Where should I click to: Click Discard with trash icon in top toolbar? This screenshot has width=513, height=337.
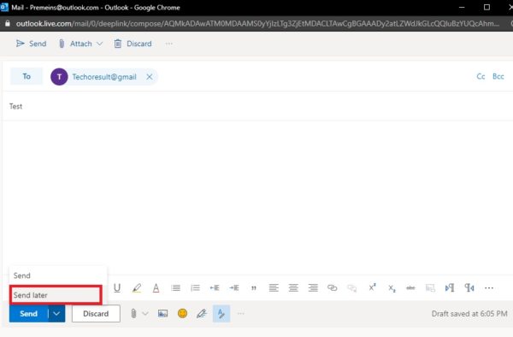(133, 44)
